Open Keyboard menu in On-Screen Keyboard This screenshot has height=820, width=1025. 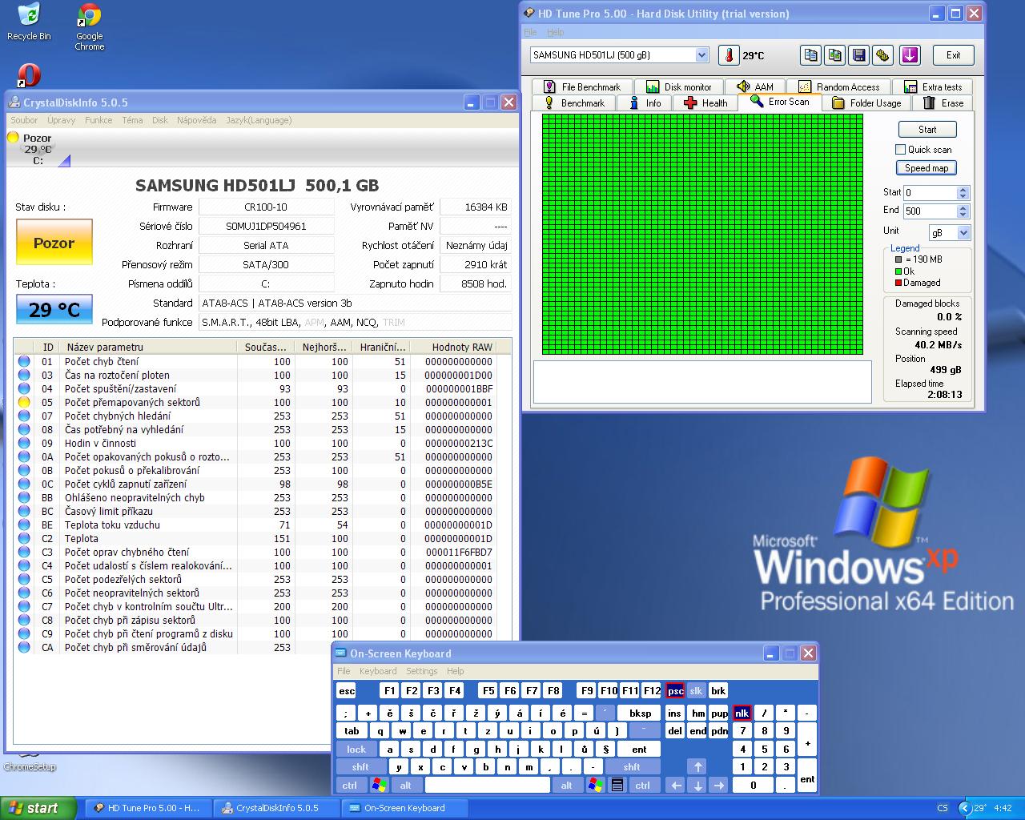click(378, 671)
